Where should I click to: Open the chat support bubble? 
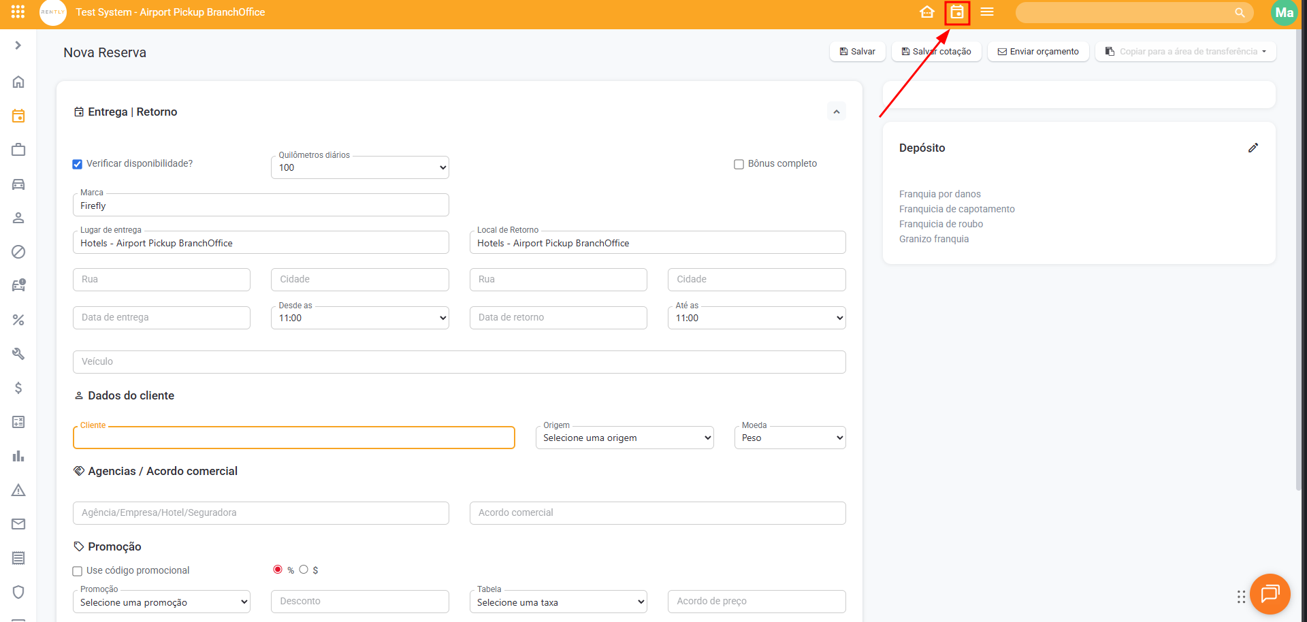tap(1270, 594)
